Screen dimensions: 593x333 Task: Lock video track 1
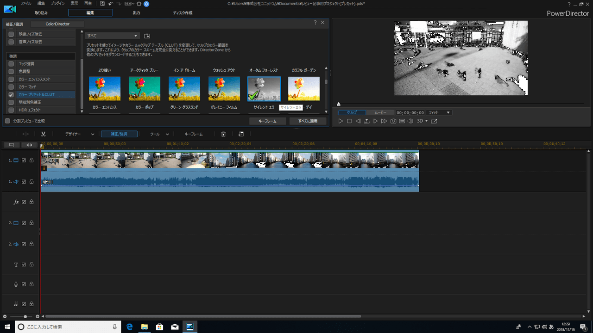[x=32, y=160]
